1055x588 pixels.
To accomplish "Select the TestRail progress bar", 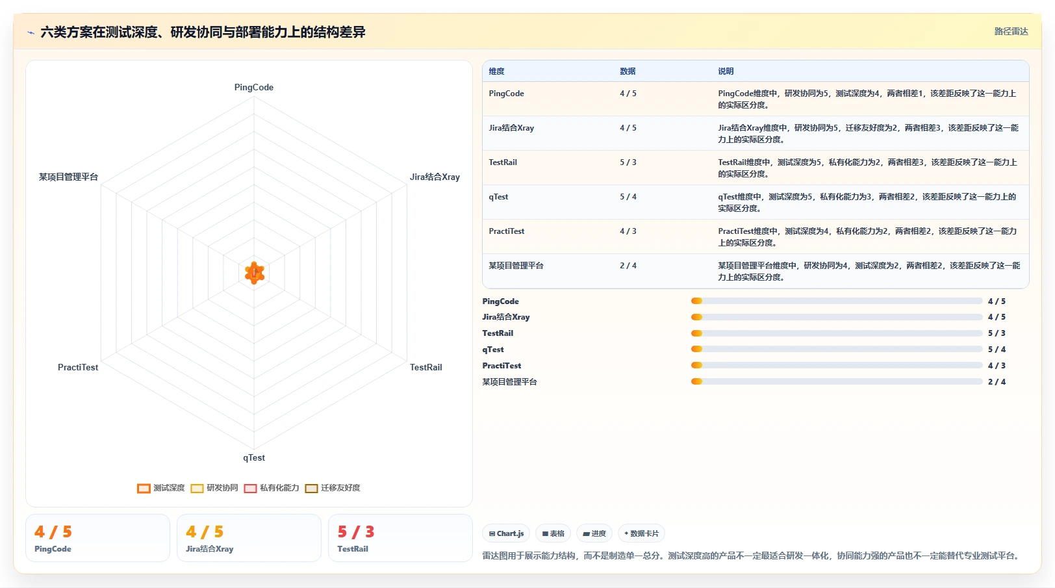I will pos(837,333).
